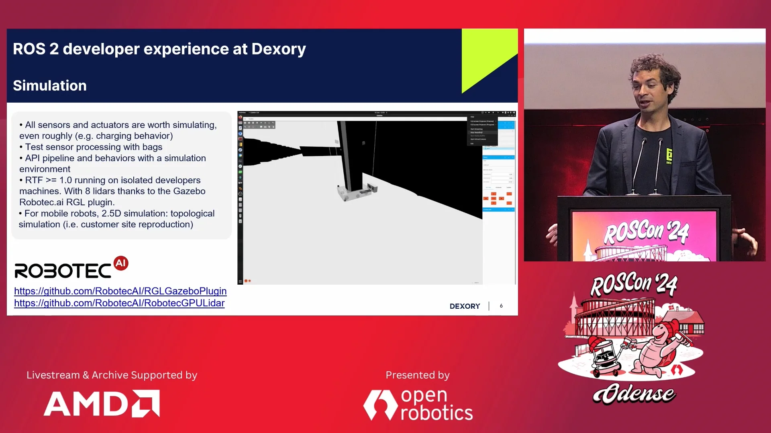
Task: Click the teleop Stop button
Action: pyautogui.click(x=494, y=198)
